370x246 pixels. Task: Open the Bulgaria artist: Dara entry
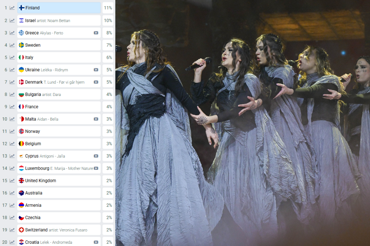tap(59, 95)
